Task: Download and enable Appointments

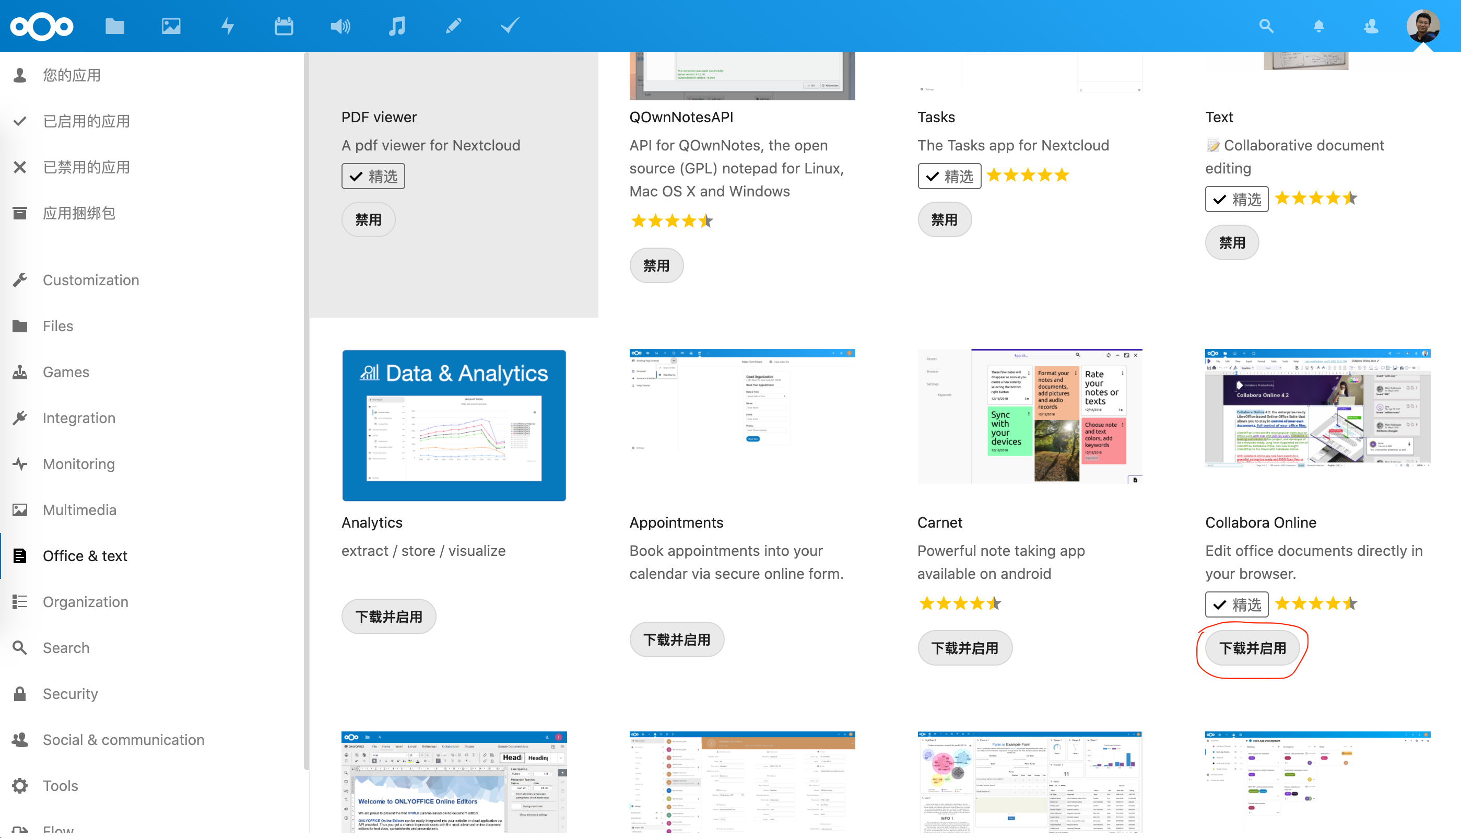Action: click(677, 640)
